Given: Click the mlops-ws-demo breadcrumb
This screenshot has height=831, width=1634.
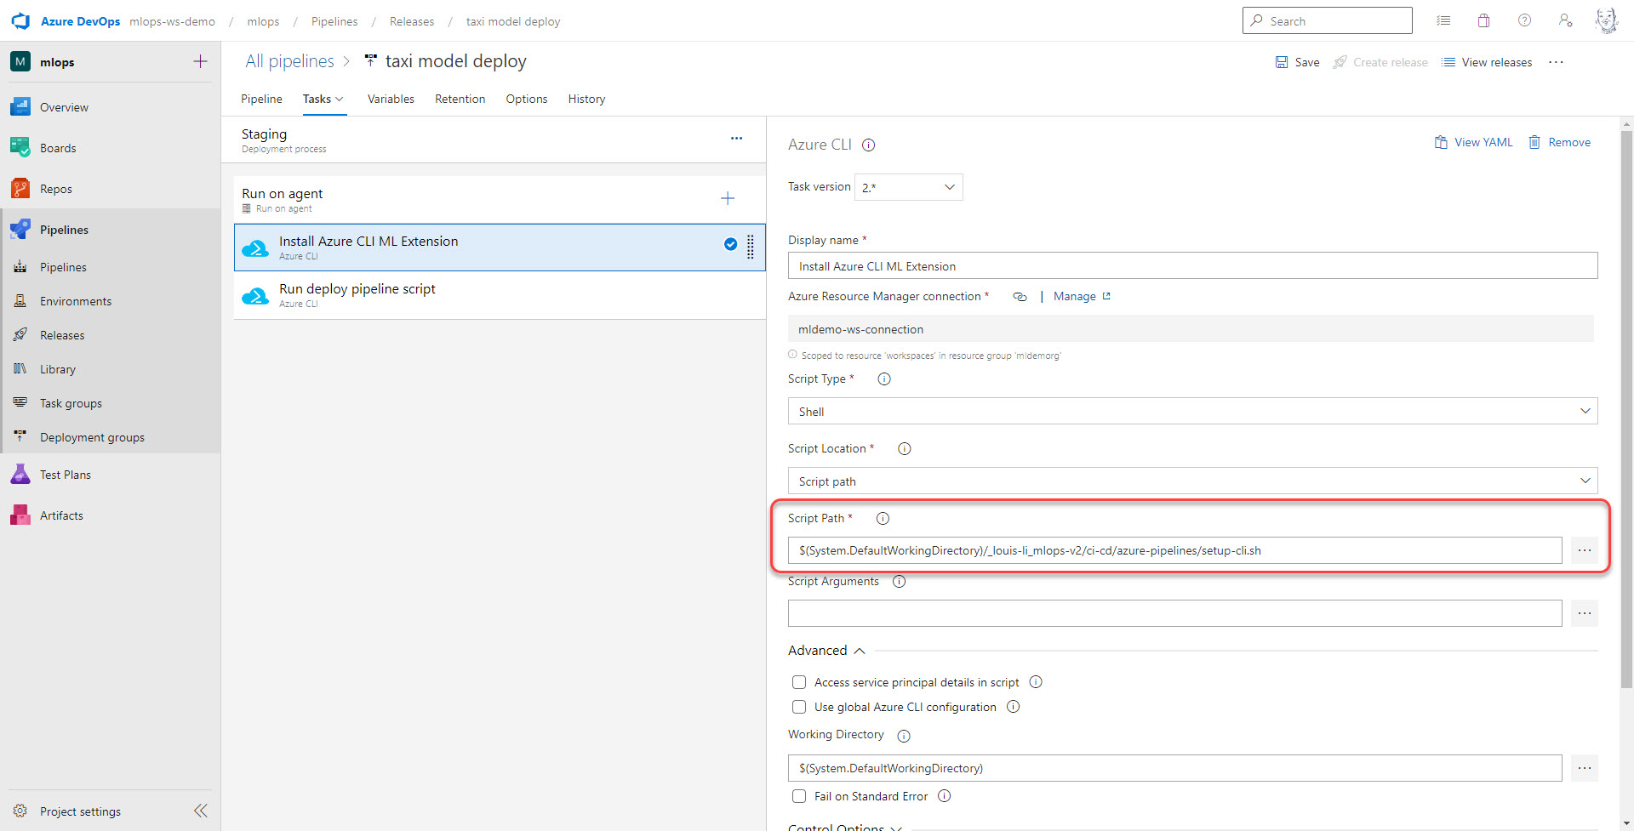Looking at the screenshot, I should [x=172, y=21].
